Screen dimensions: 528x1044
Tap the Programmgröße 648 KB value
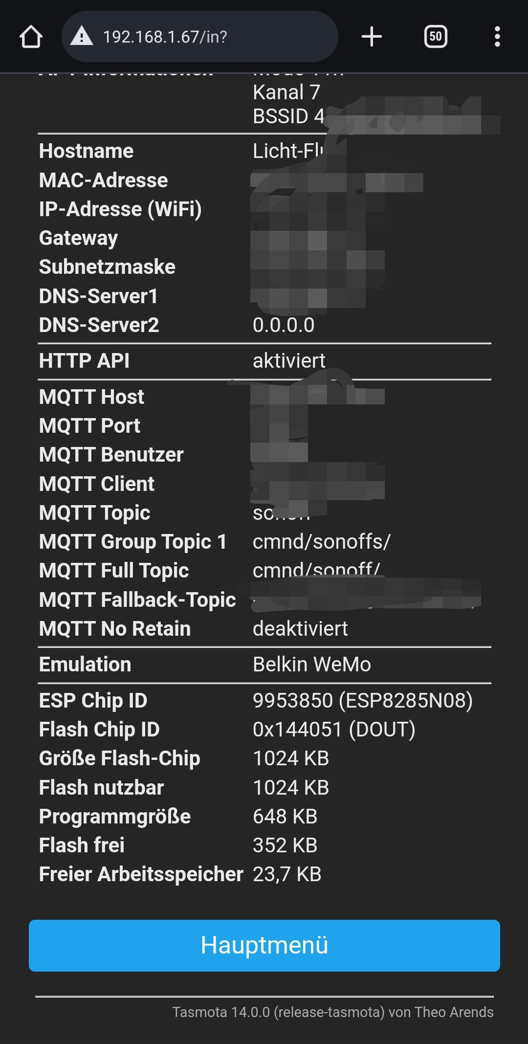(x=285, y=817)
